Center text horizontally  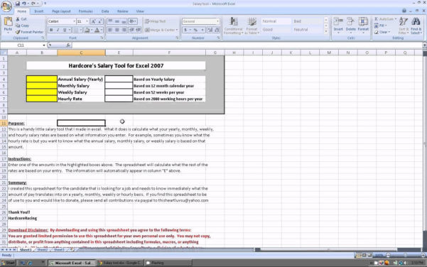click(x=117, y=30)
